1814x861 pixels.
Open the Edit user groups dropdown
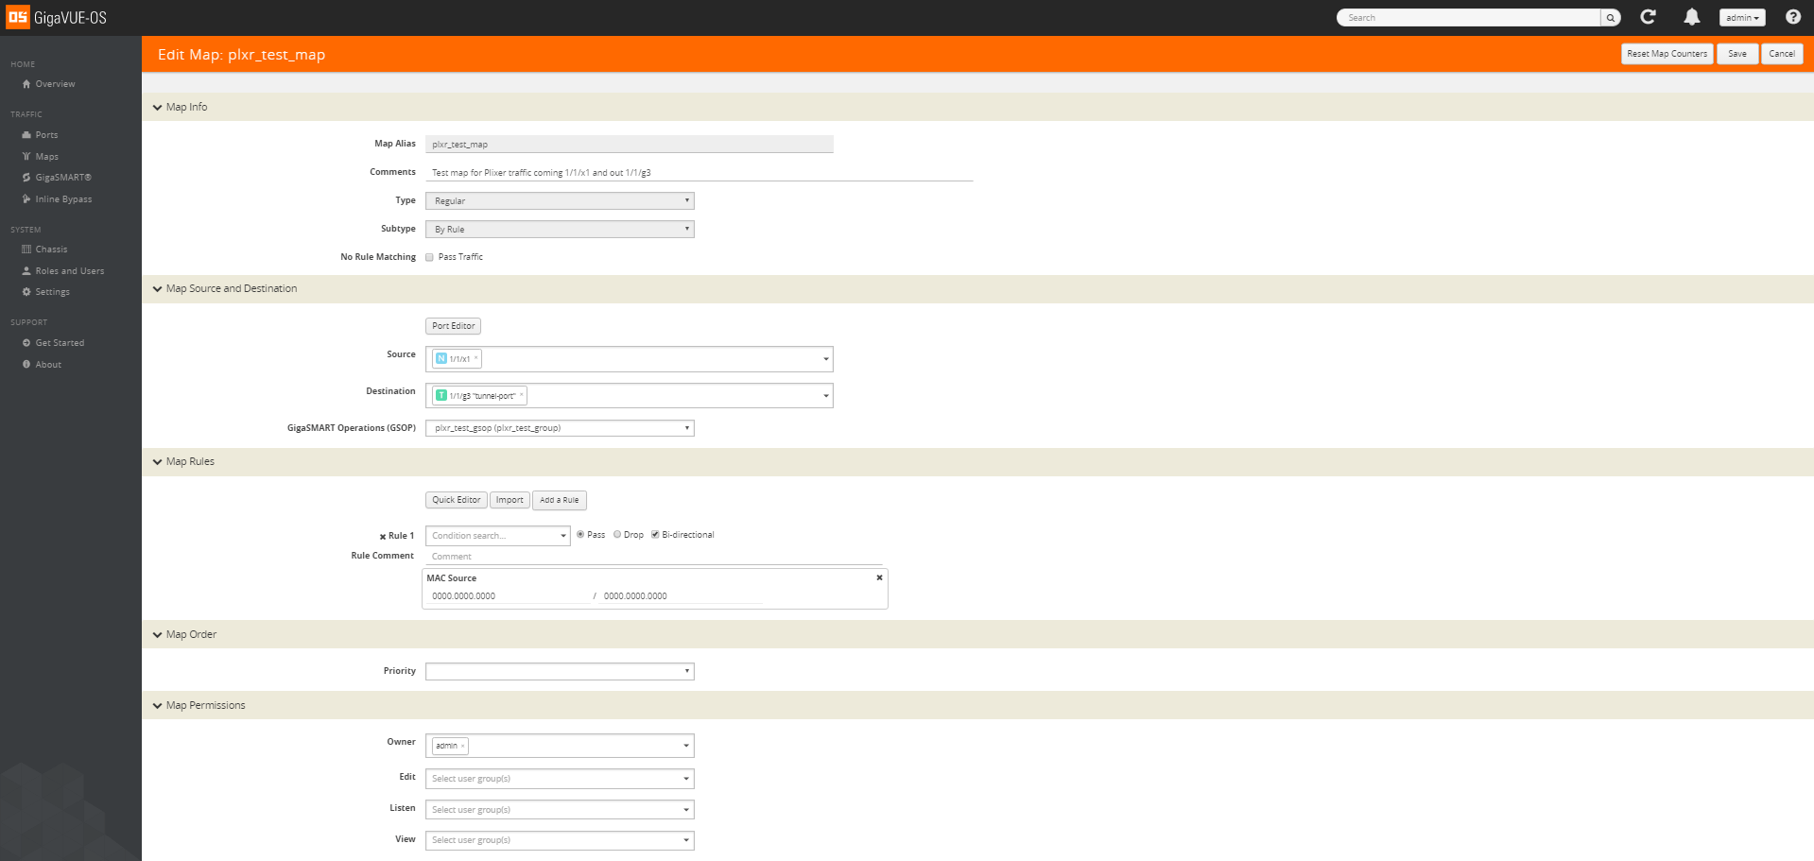560,779
